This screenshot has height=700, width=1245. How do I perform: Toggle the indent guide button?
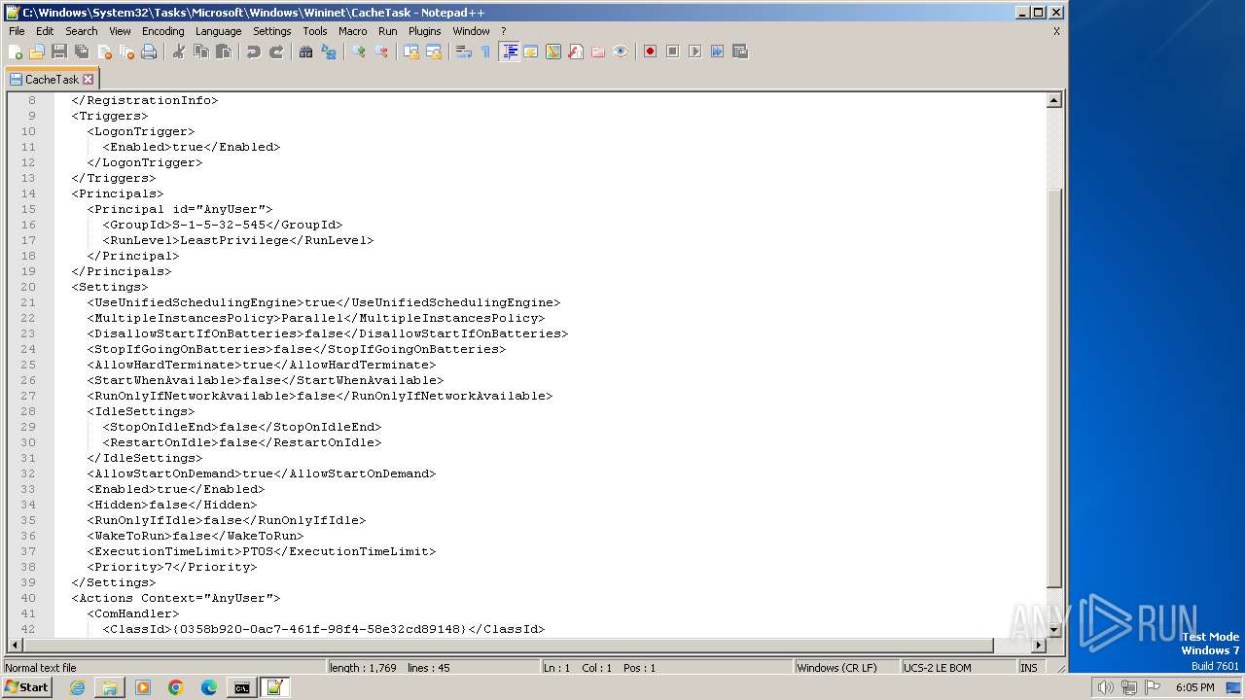click(x=509, y=52)
